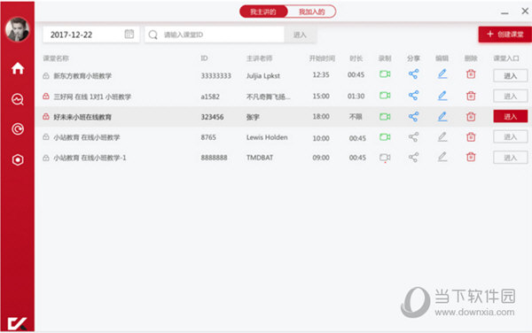Click start time 12:35

click(x=321, y=74)
